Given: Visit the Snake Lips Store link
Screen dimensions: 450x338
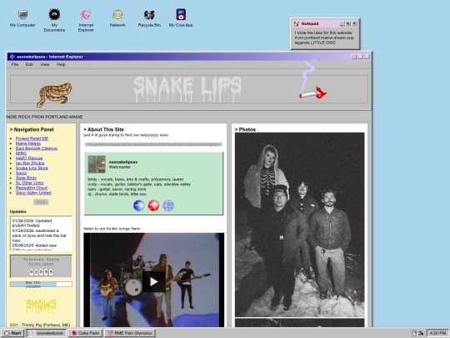Looking at the screenshot, I should 32,168.
